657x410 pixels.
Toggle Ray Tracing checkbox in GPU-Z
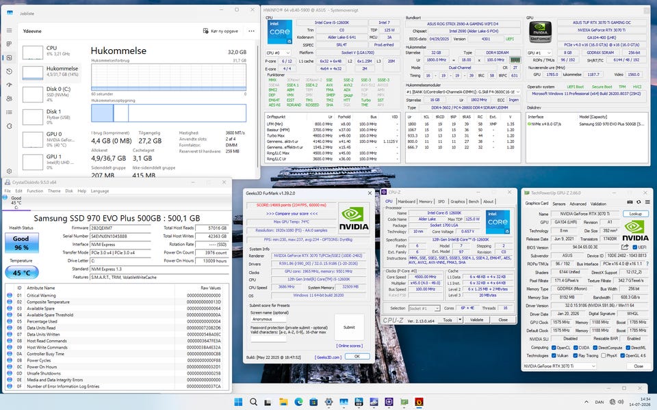tap(576, 355)
